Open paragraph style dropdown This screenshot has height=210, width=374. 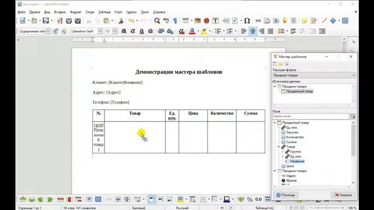[x=48, y=31]
